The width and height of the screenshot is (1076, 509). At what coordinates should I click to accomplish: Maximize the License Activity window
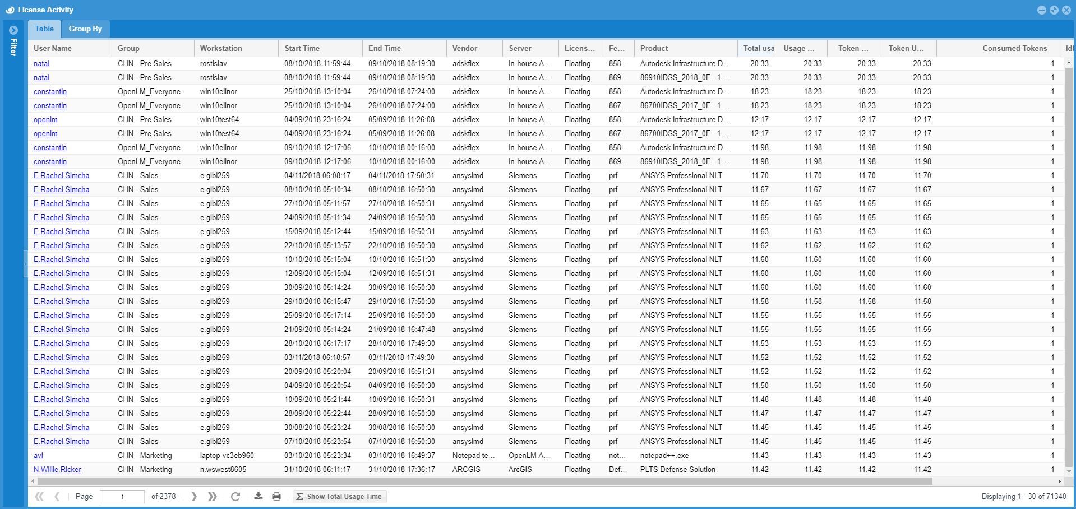coord(1054,10)
